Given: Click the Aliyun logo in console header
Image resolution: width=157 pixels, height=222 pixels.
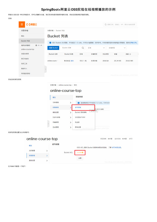Looking at the screenshot, I should tap(32, 25).
